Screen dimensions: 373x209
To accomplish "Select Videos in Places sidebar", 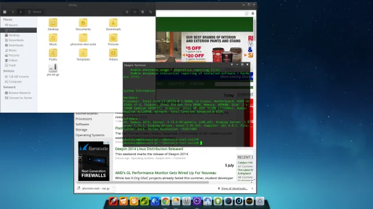I will (18, 60).
